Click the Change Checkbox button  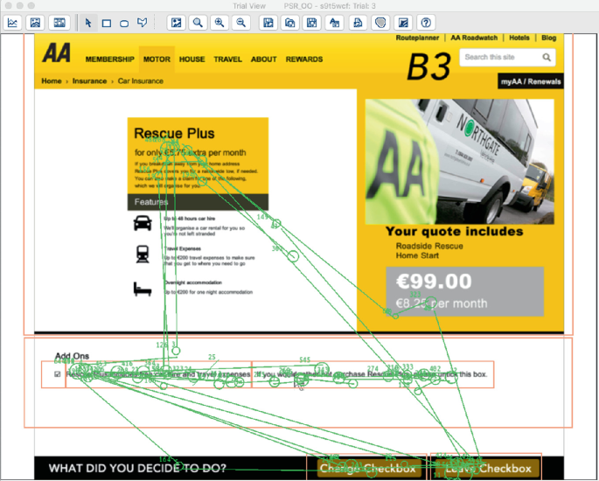click(368, 469)
